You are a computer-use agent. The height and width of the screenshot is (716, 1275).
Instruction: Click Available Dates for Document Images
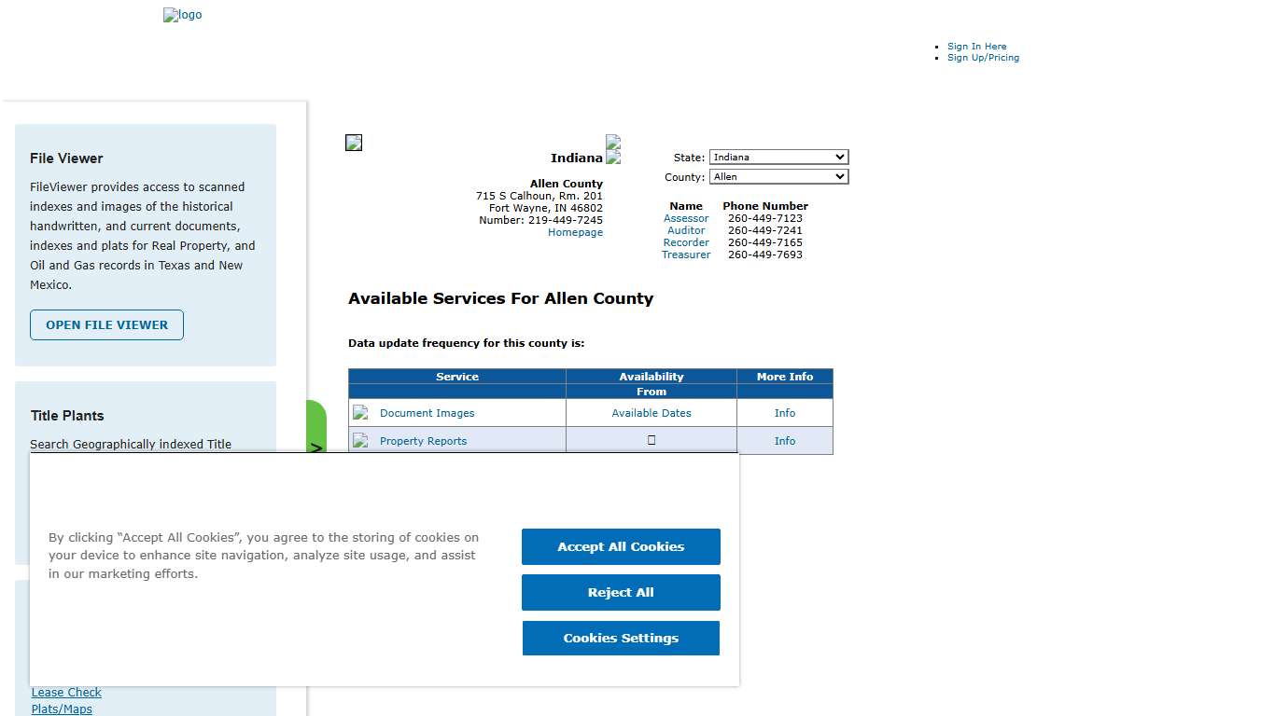tap(651, 412)
